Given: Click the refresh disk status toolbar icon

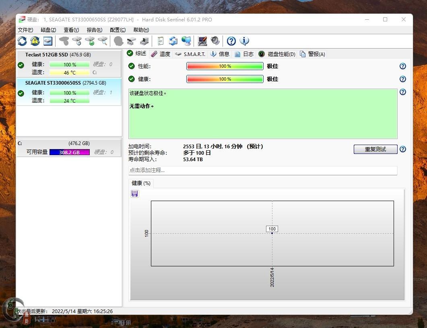Looking at the screenshot, I should (22, 41).
